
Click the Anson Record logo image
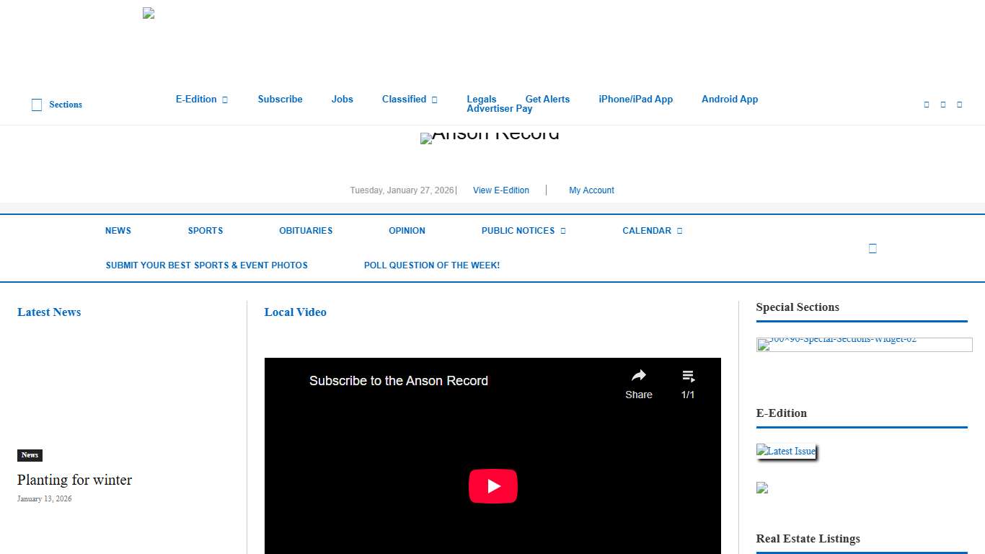point(490,137)
